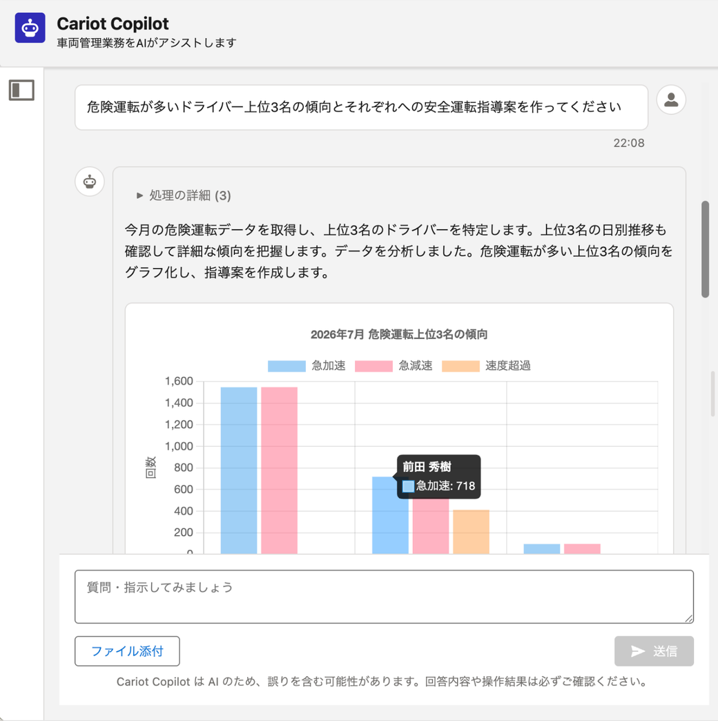Click the 質問・指示してみましょう input field
Image resolution: width=718 pixels, height=721 pixels.
pos(384,597)
